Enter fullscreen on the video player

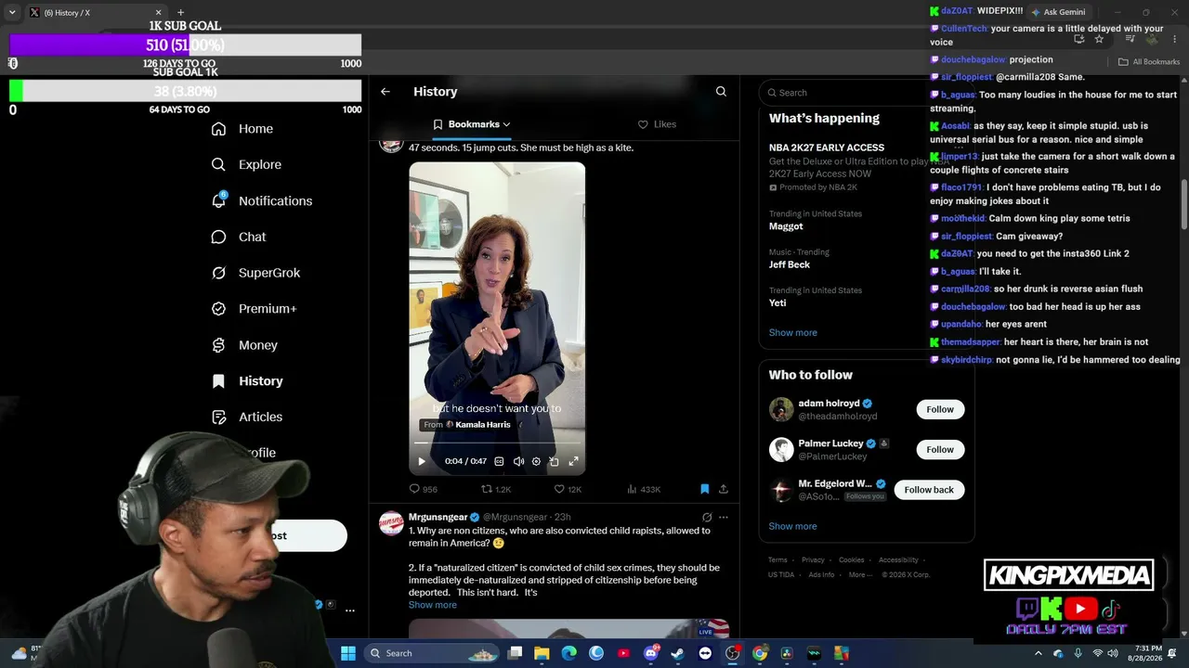click(x=573, y=461)
